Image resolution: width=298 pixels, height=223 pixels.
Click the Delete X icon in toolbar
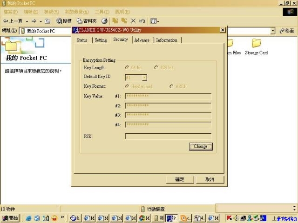(133, 21)
